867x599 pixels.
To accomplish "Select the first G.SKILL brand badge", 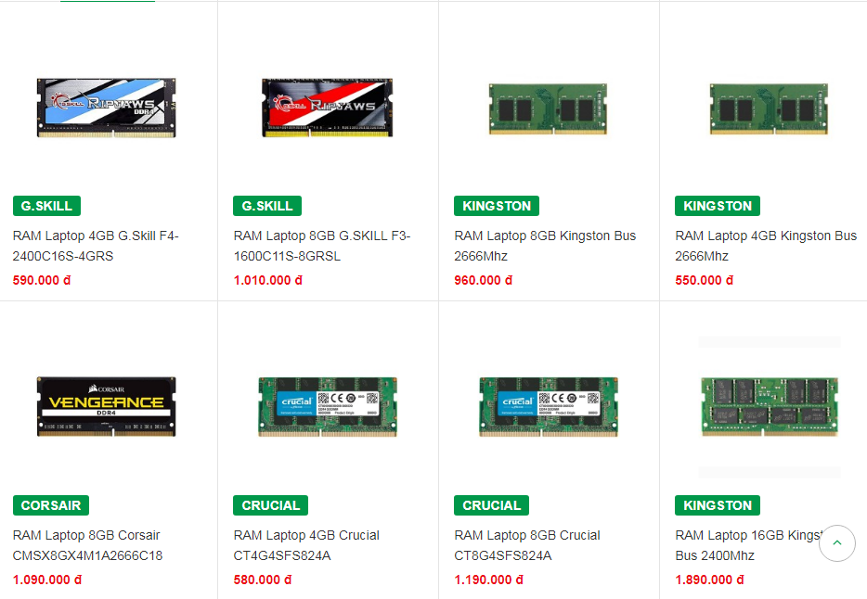I will (47, 206).
